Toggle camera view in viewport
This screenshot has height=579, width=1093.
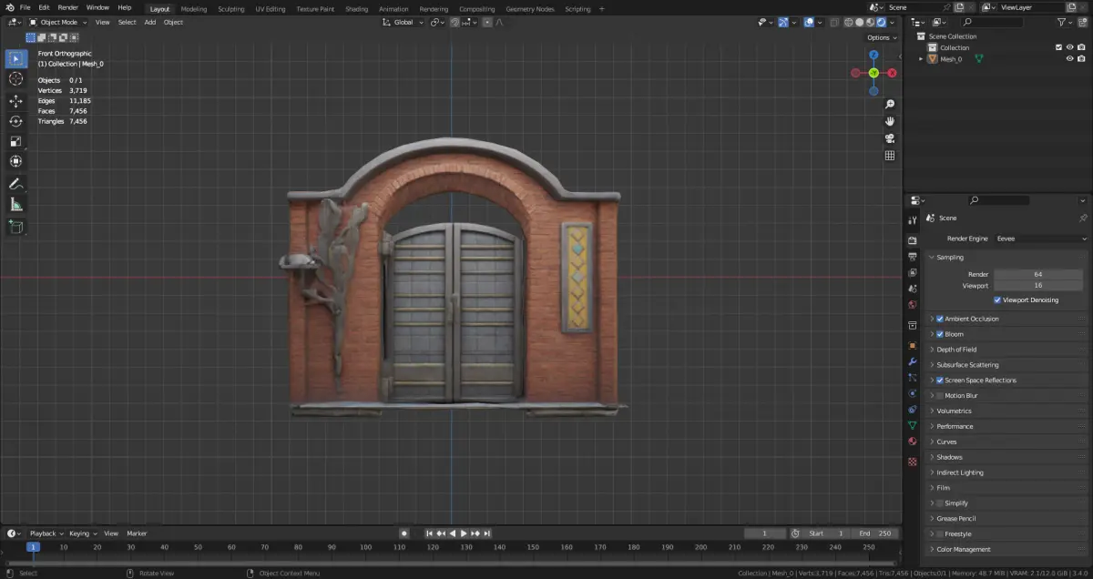pos(889,138)
